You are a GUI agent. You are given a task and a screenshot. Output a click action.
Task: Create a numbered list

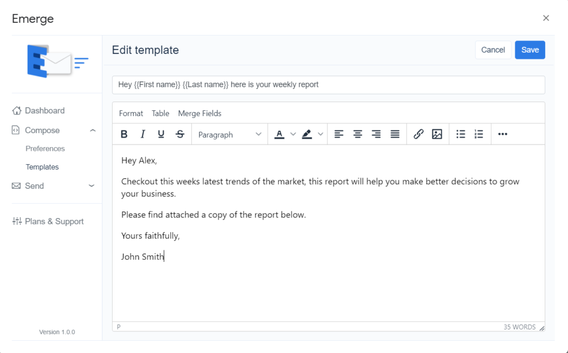pos(479,134)
